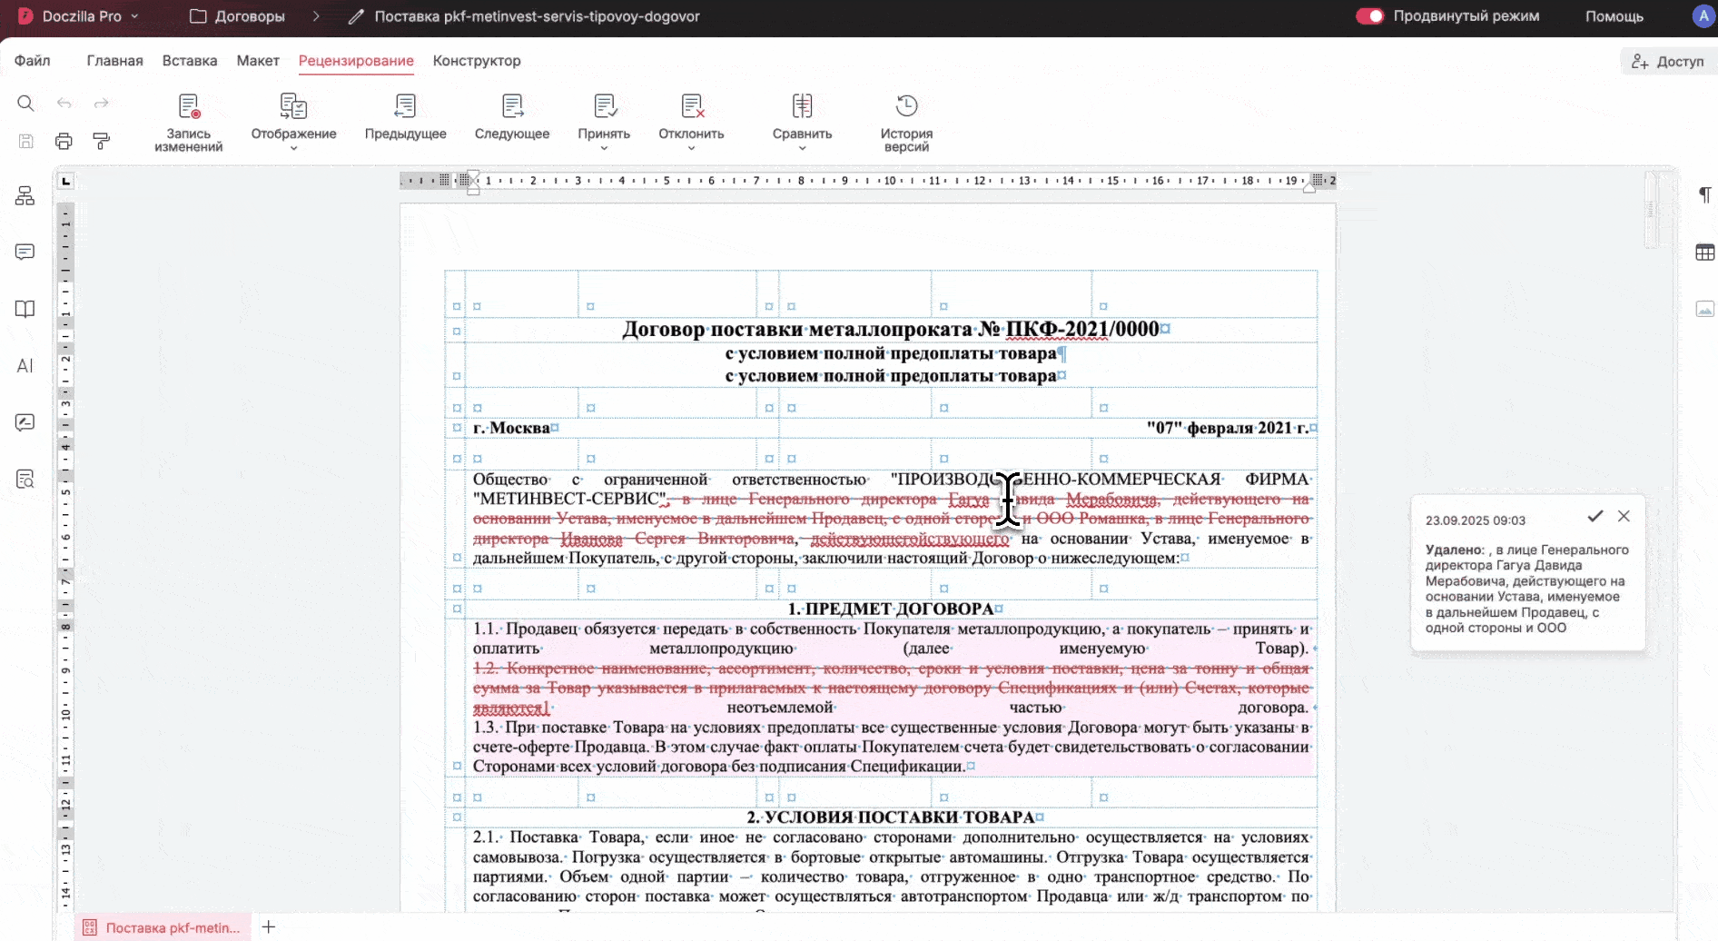
Task: Open review chat sidebar icon
Action: click(25, 422)
